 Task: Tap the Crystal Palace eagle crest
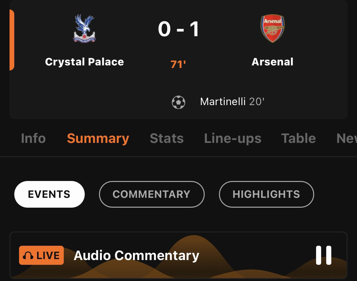(84, 29)
